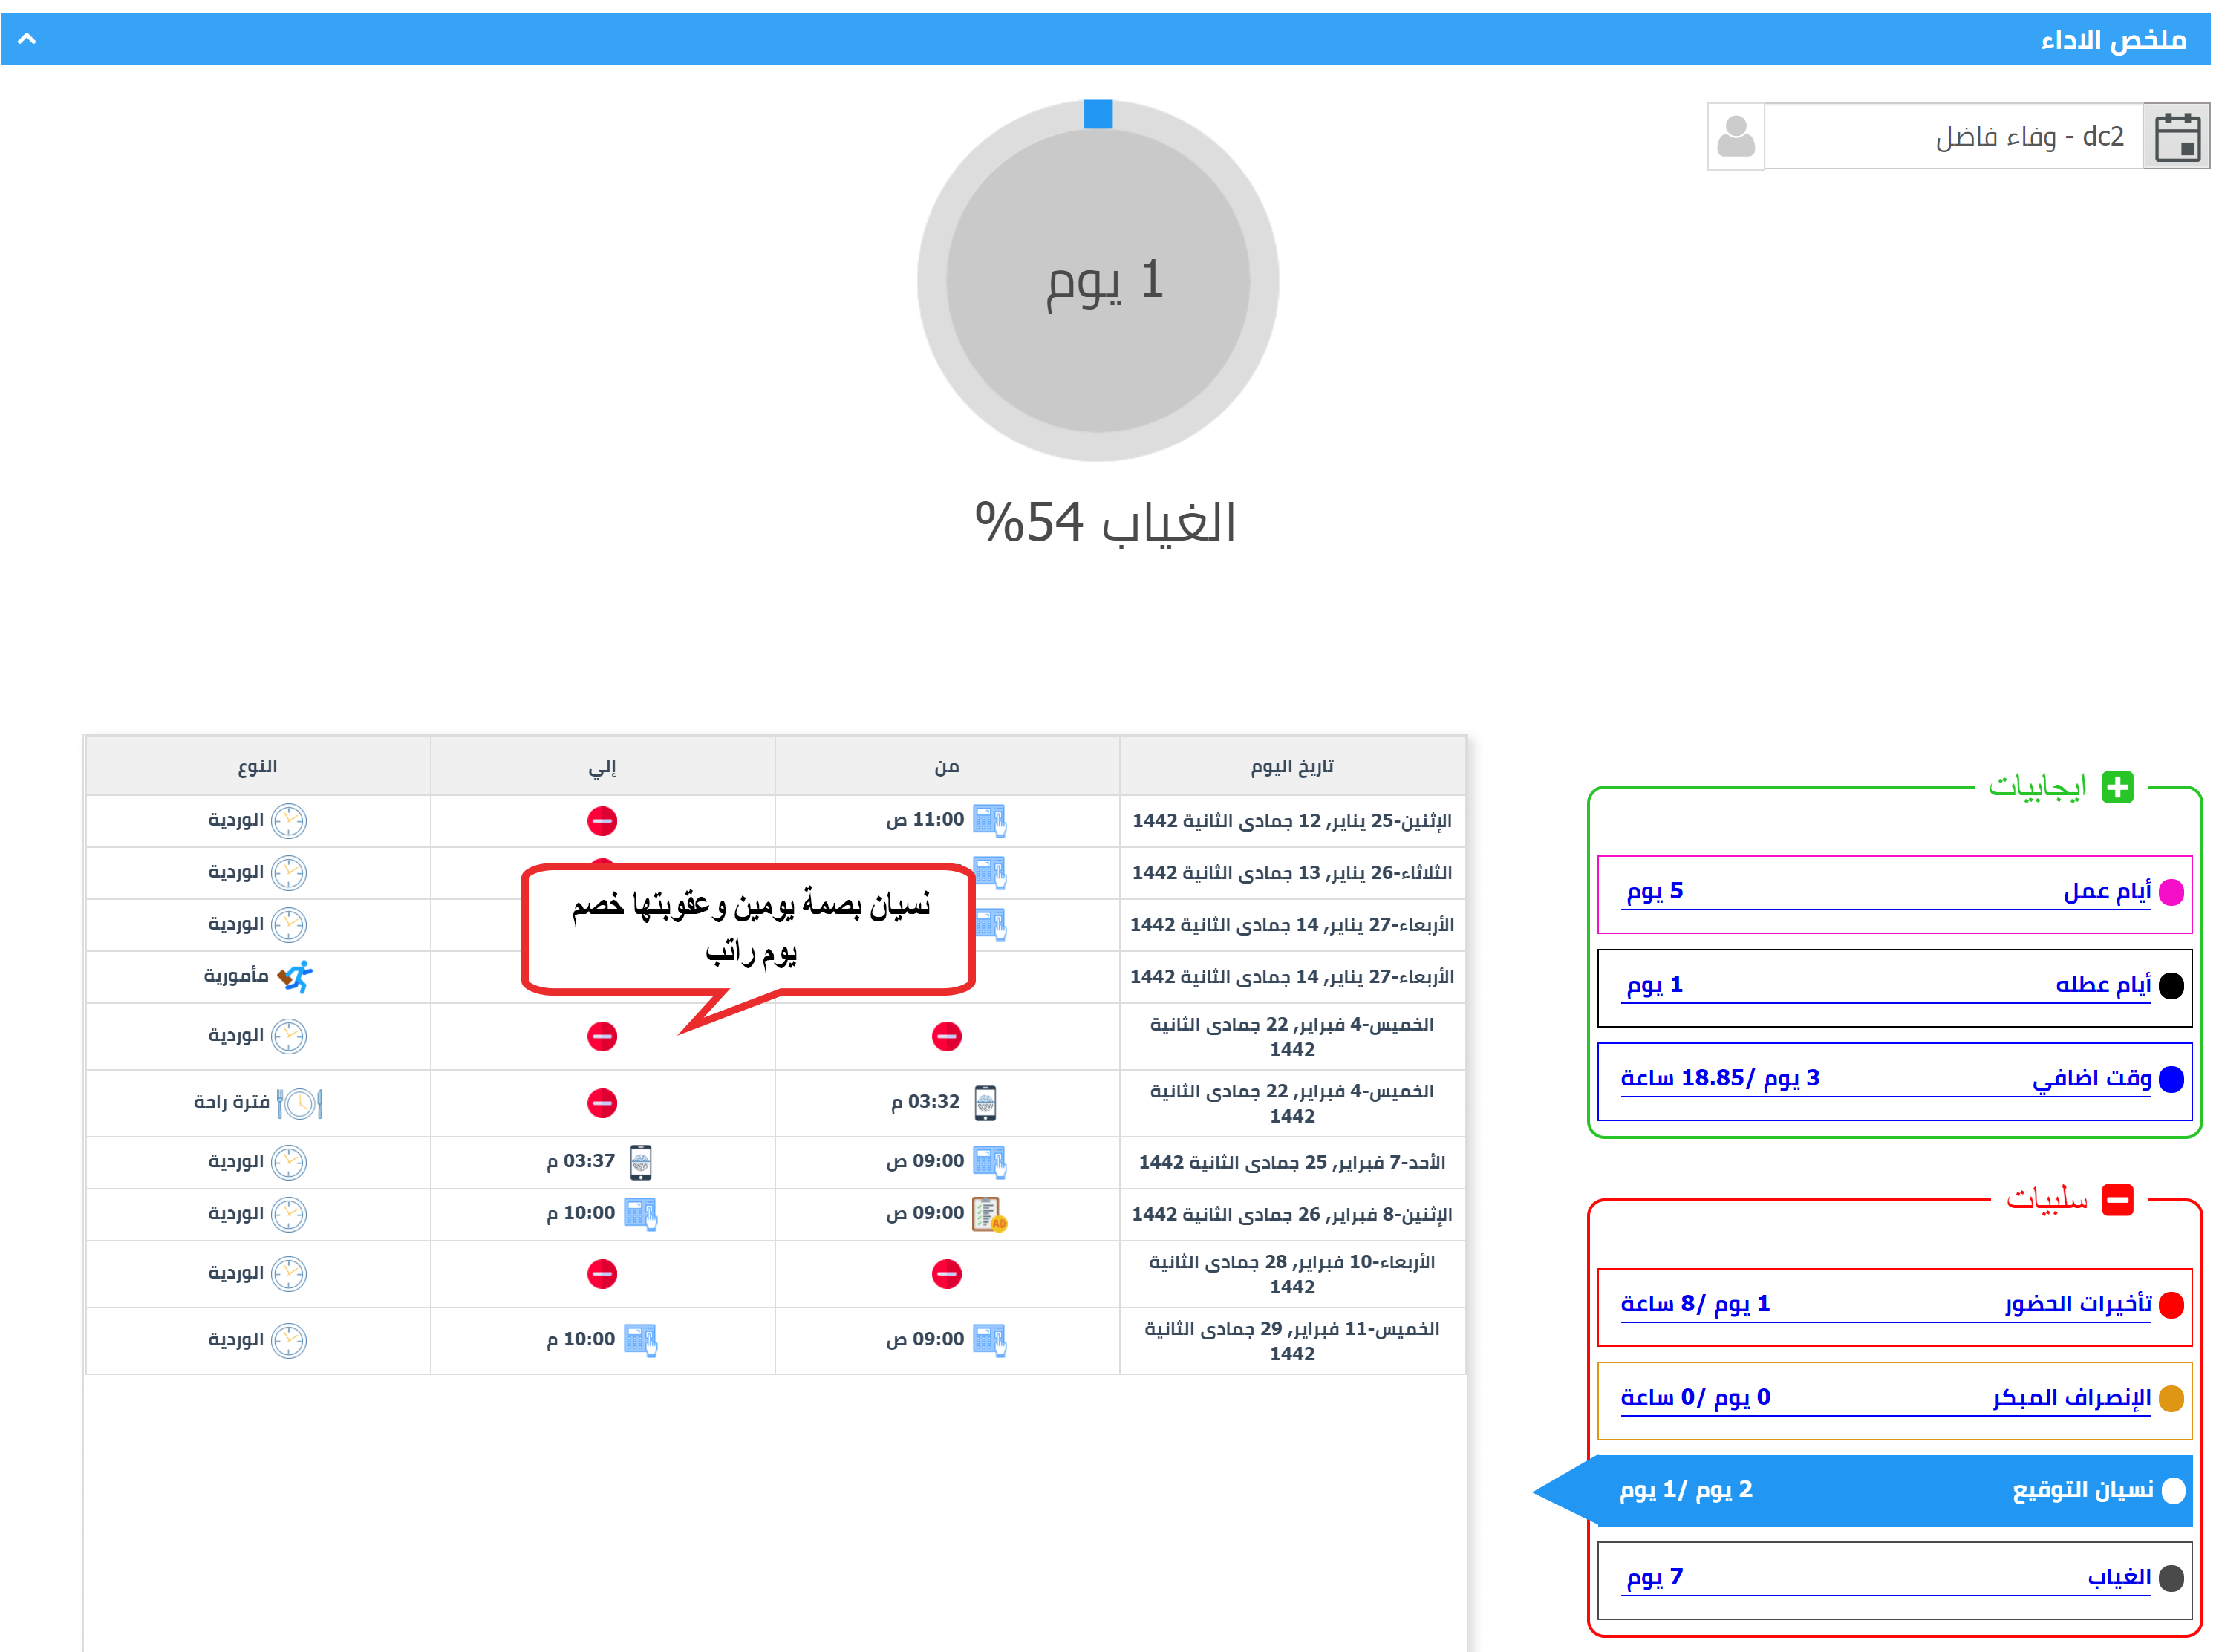Click the 1 يوم absence gauge circle

point(1097,280)
